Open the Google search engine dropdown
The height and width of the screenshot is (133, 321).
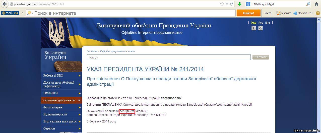[249, 4]
